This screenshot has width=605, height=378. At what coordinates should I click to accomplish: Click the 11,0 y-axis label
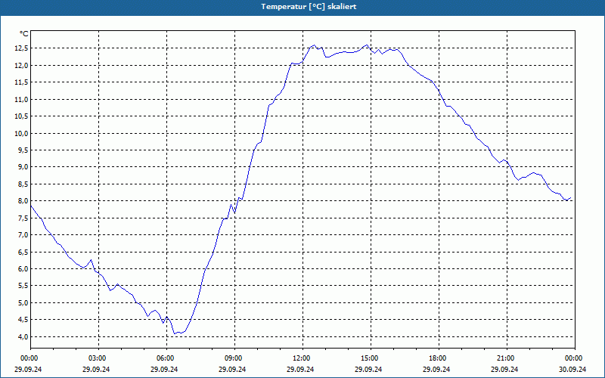[22, 99]
